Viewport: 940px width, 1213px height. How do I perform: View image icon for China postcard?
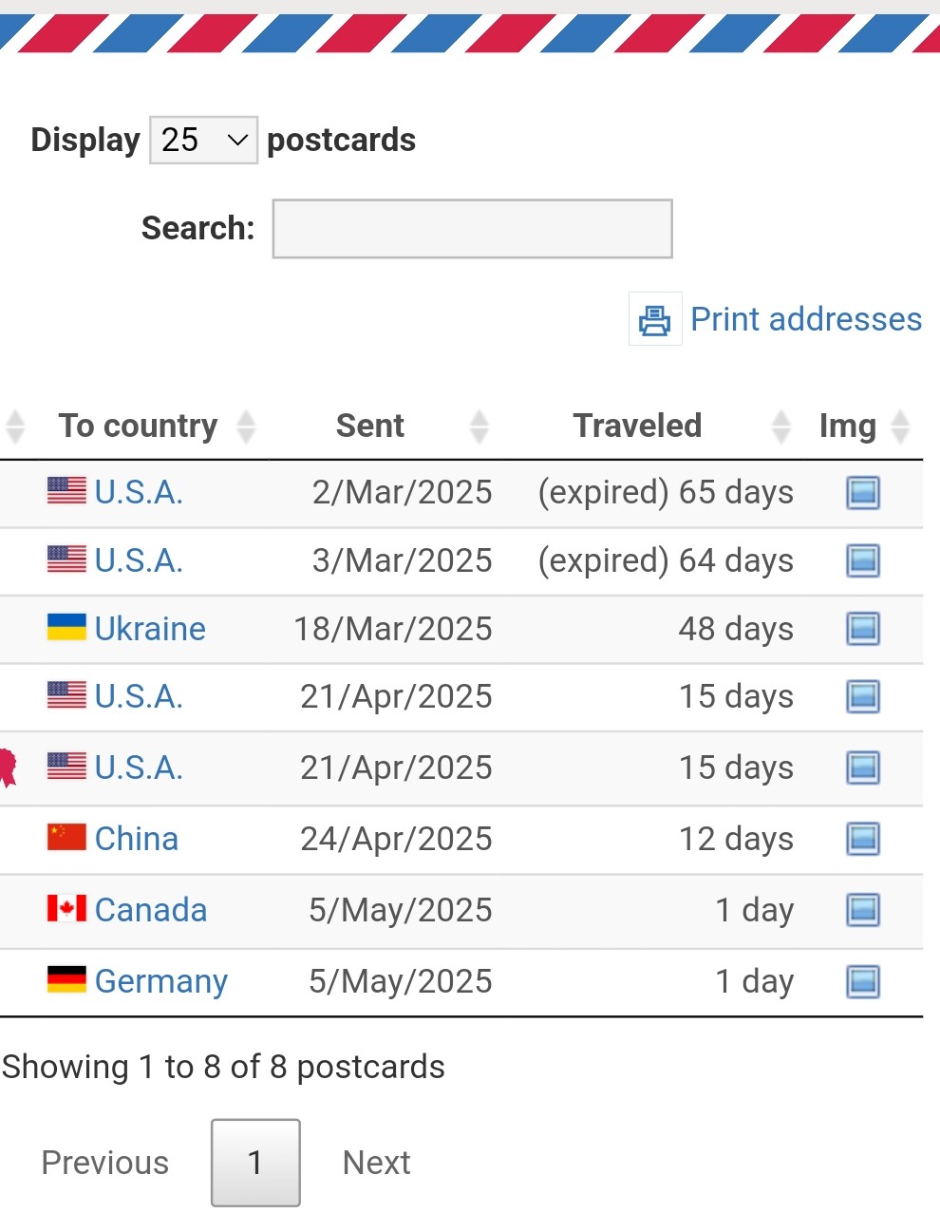click(x=863, y=839)
